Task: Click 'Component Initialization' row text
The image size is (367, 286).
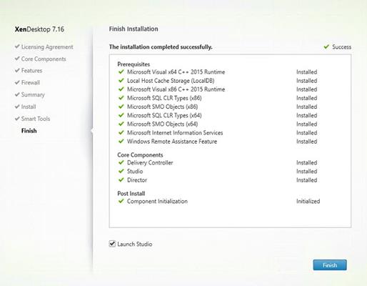Action: (x=157, y=201)
